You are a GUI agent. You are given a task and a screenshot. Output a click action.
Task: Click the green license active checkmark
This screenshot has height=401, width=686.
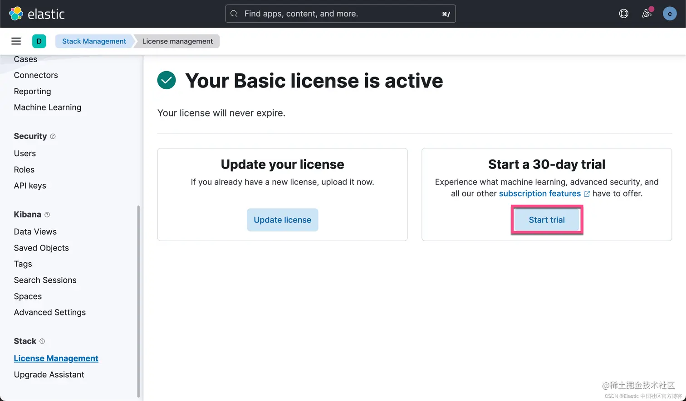[167, 80]
